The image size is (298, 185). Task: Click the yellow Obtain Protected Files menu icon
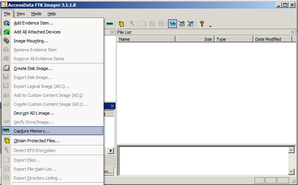(x=7, y=141)
